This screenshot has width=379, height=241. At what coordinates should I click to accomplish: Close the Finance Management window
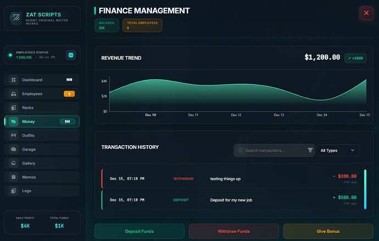click(x=366, y=13)
